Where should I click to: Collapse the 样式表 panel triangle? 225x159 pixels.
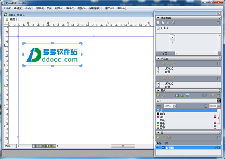158,58
